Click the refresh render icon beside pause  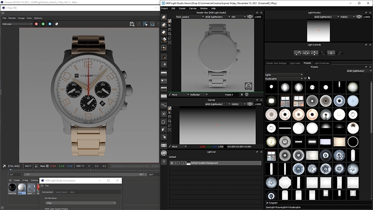tap(247, 95)
